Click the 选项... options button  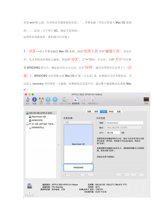point(87,175)
